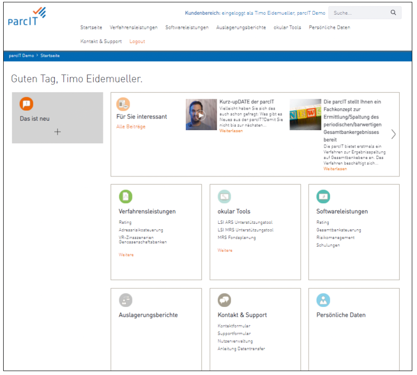417x375 pixels.
Task: Focus the Suche search field
Action: click(x=365, y=13)
